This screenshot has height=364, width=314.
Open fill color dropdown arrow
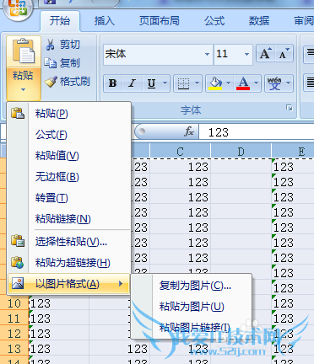pyautogui.click(x=229, y=83)
